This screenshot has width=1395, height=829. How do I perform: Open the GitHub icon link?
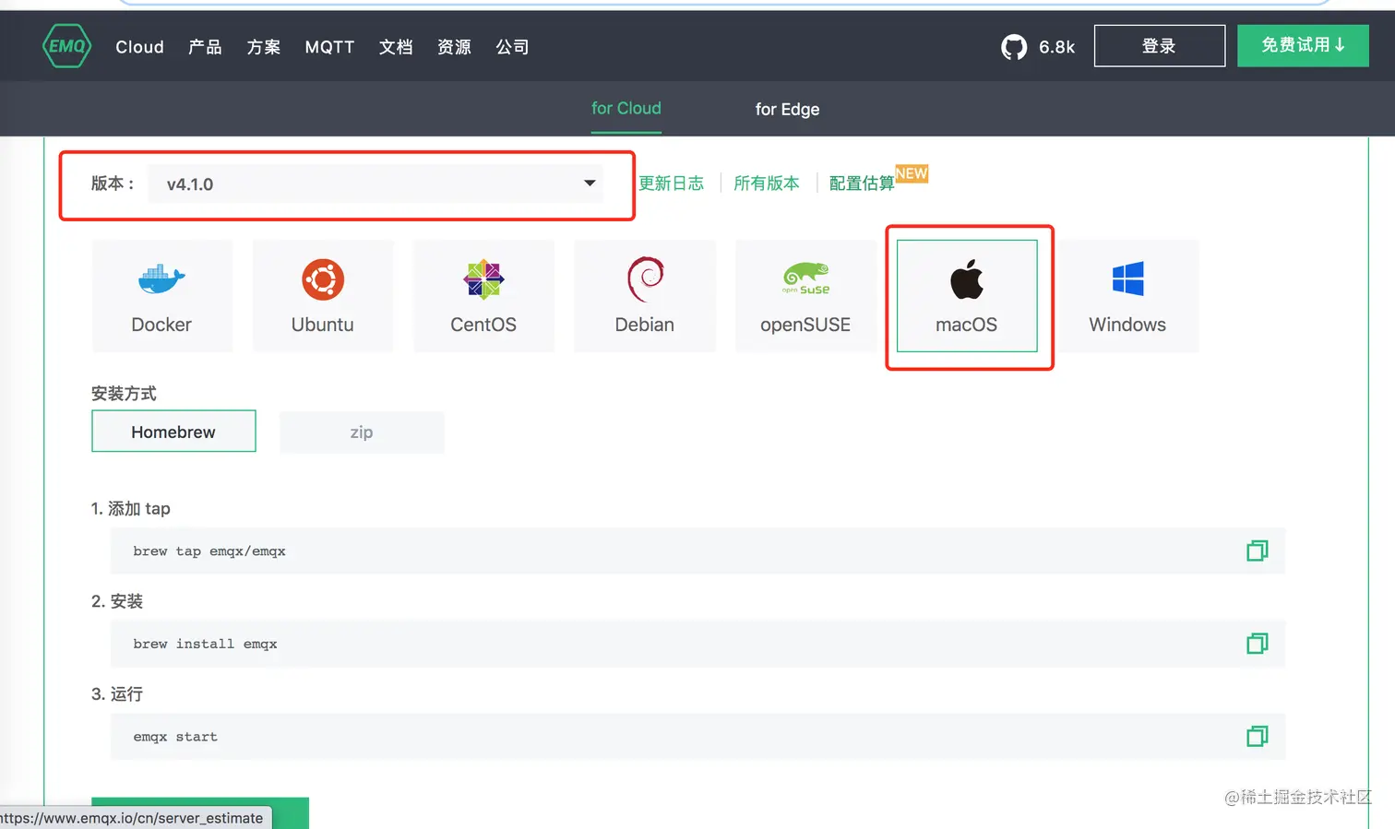point(1014,47)
